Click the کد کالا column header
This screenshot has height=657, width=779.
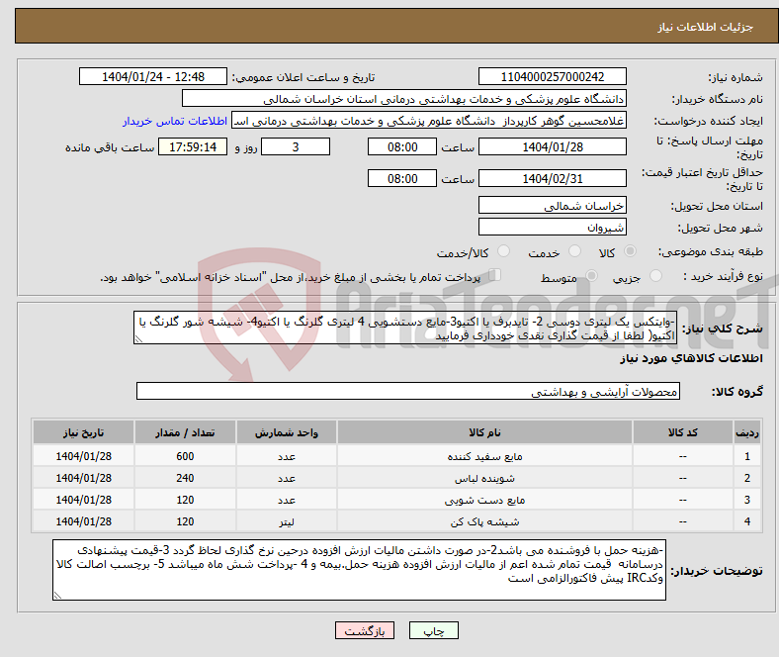click(x=683, y=432)
